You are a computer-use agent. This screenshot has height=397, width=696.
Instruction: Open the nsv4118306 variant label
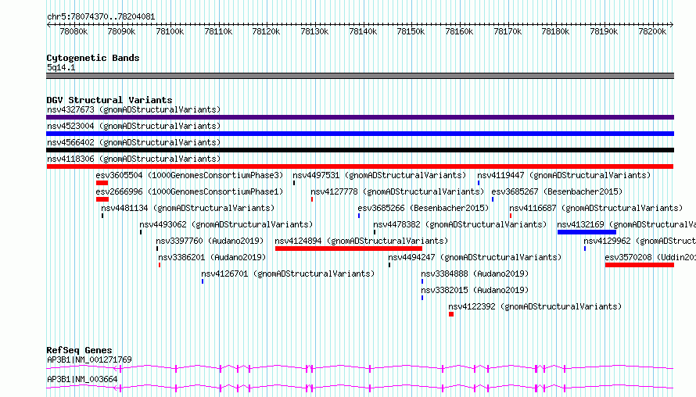click(x=134, y=159)
